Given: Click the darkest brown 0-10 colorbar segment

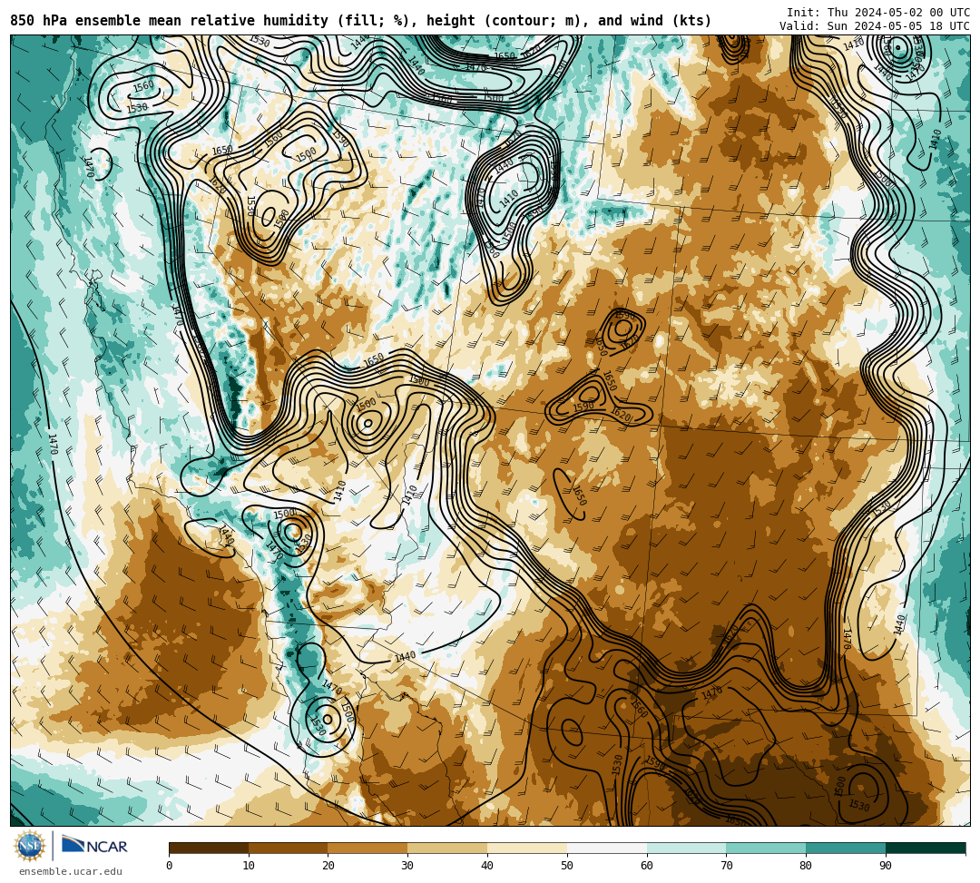Looking at the screenshot, I should tap(209, 848).
